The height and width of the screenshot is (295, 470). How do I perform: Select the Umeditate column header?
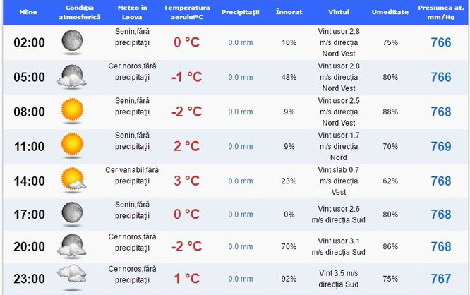[390, 12]
